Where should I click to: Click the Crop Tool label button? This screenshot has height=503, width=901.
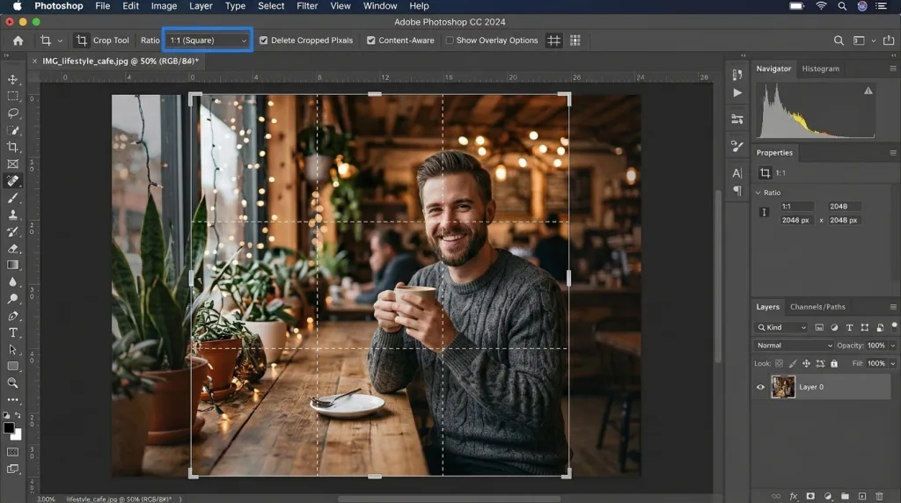pyautogui.click(x=102, y=40)
